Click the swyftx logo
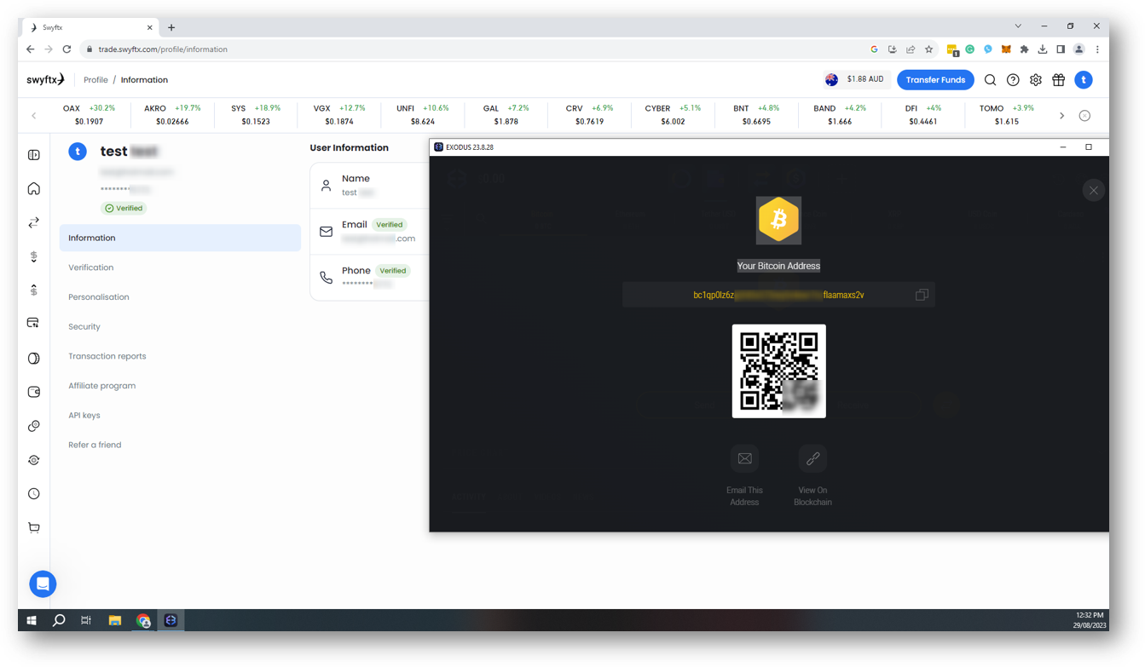 pyautogui.click(x=45, y=79)
